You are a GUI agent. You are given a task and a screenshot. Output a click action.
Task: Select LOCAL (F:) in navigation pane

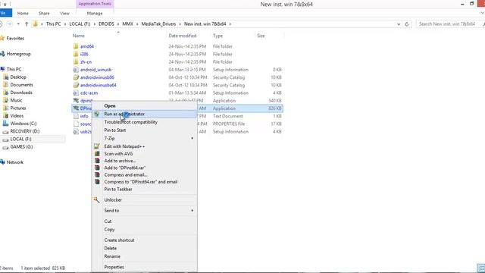(x=21, y=139)
